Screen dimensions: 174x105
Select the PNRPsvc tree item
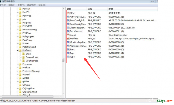coord(27,33)
